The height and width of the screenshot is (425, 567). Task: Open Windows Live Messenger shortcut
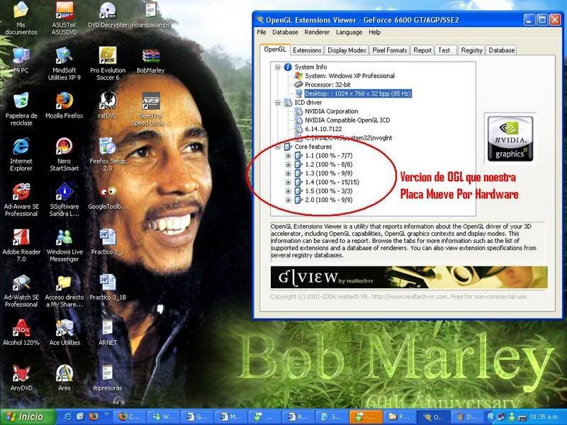click(64, 237)
